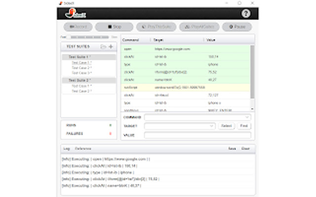
Task: Focus the Value input field
Action: [197, 135]
